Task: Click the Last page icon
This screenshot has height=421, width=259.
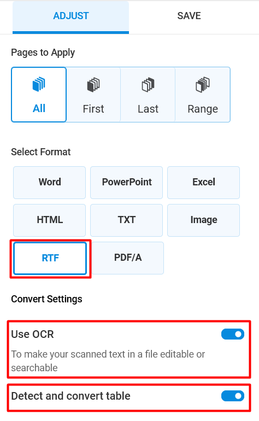Action: point(148,85)
